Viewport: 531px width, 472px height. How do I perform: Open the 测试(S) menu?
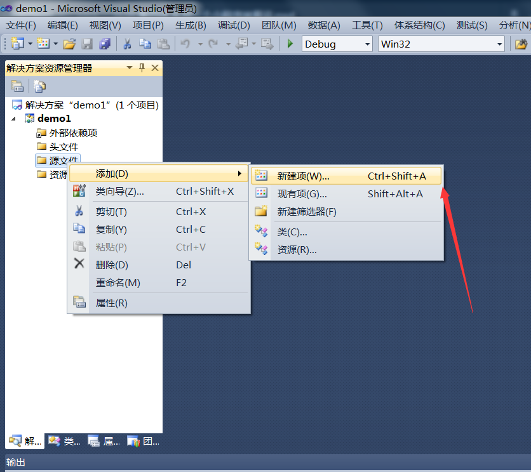472,25
